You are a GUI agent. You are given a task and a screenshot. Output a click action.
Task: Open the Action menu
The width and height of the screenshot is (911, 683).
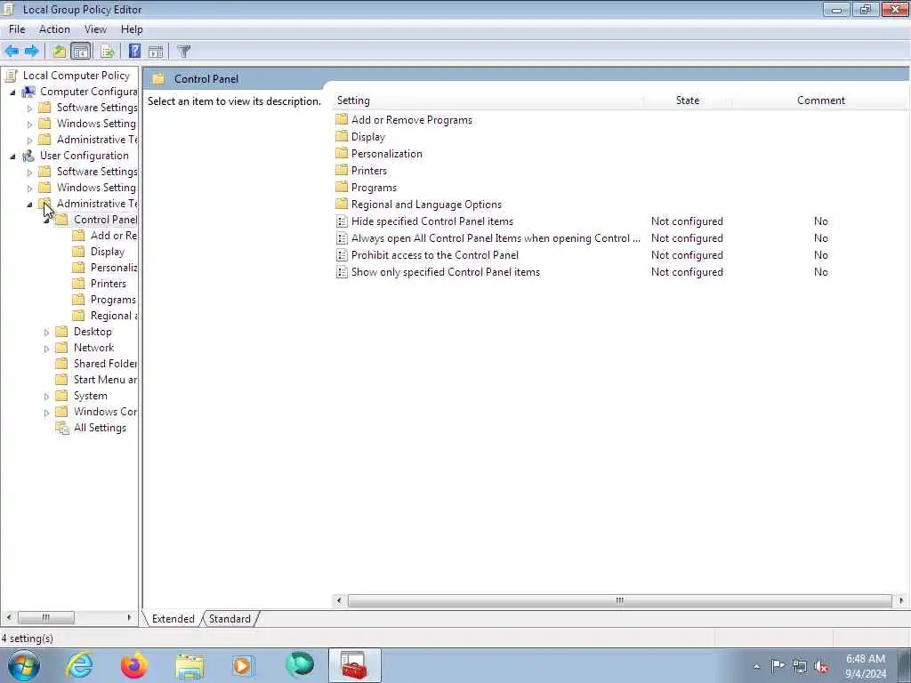click(x=54, y=29)
